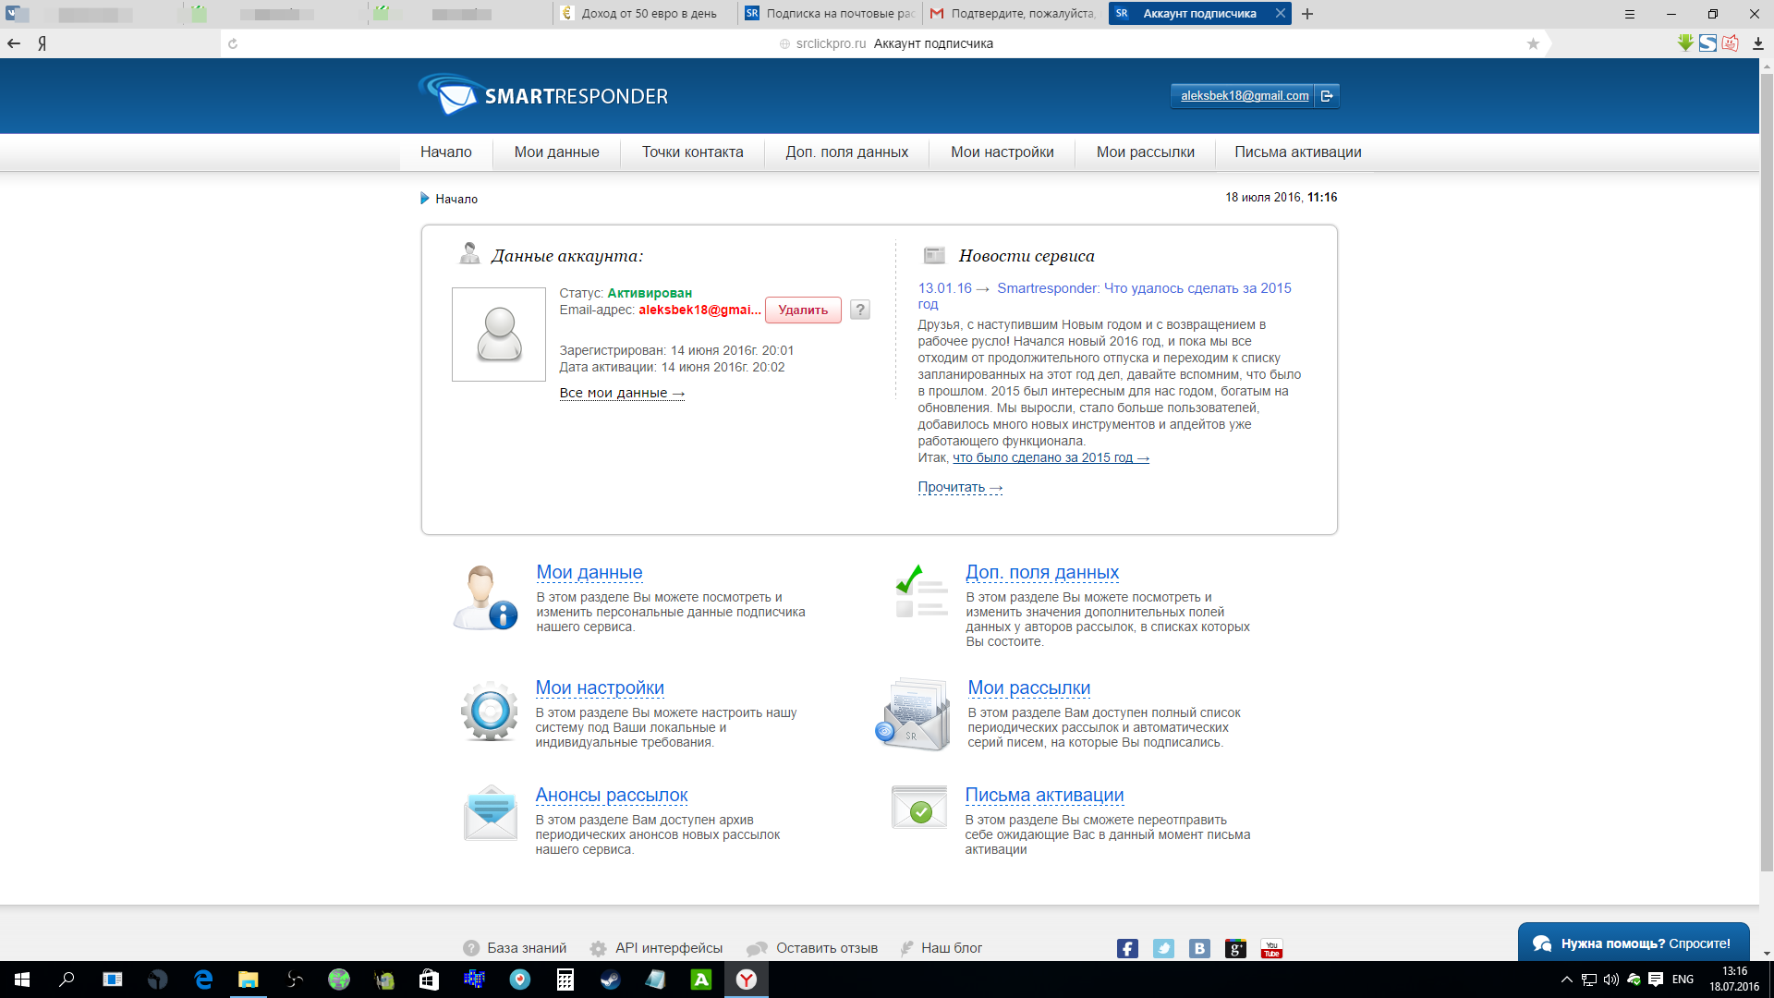Screen dimensions: 1774x998
Task: Open File Explorer from taskbar
Action: coord(248,980)
